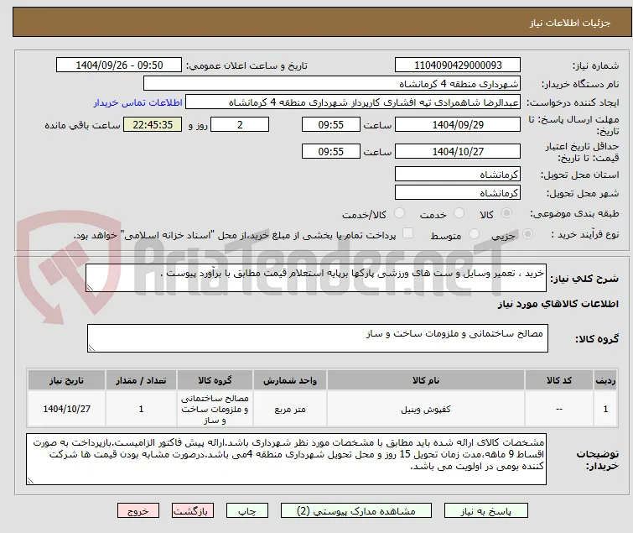Select the کالا radio button
Viewport: 633px width, 533px height.
click(506, 213)
